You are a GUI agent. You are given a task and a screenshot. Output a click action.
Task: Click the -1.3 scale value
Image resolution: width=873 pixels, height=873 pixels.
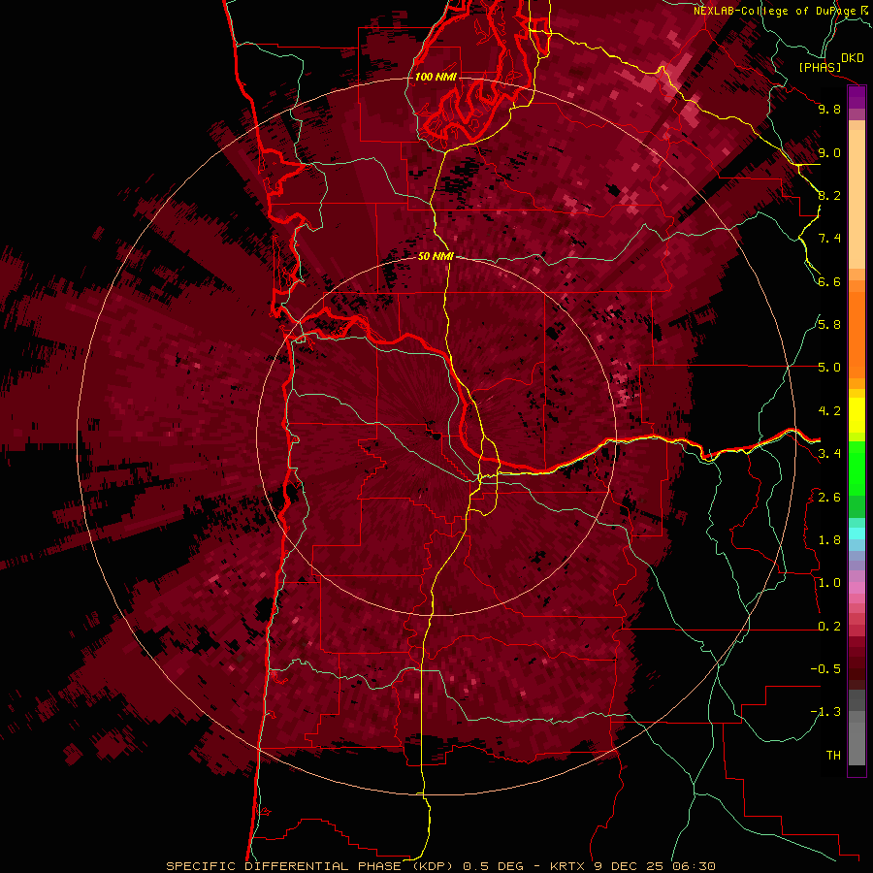825,712
